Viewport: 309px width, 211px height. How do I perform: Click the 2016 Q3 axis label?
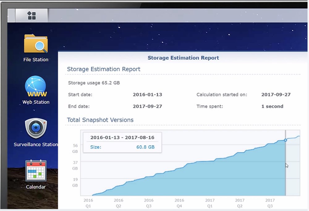coord(149,203)
